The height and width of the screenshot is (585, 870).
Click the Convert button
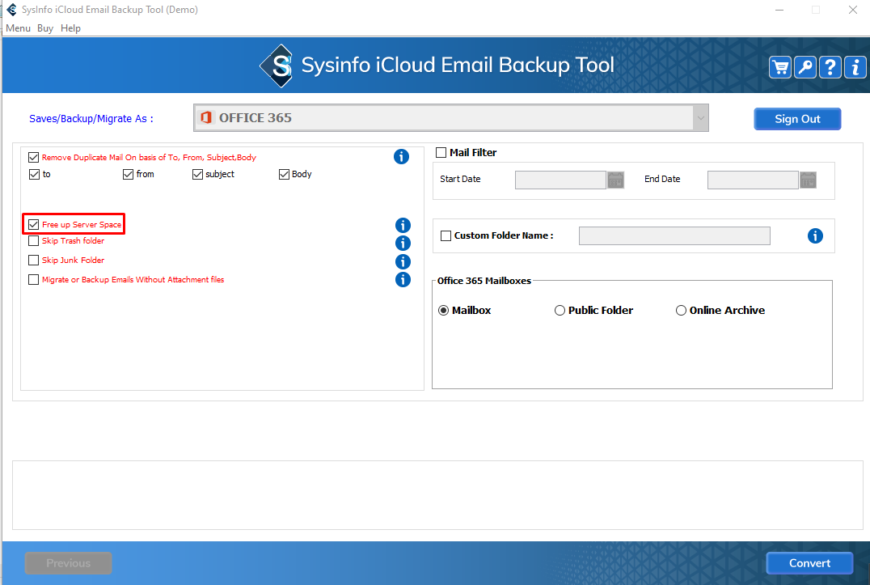809,563
